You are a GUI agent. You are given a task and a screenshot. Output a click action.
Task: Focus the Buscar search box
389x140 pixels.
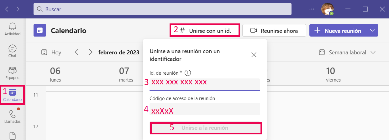pyautogui.click(x=162, y=9)
